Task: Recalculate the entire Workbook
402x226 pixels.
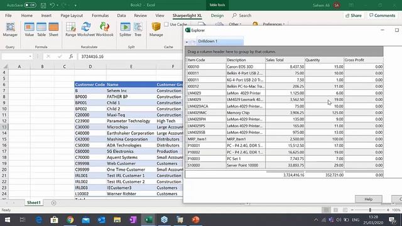Action: point(104,30)
